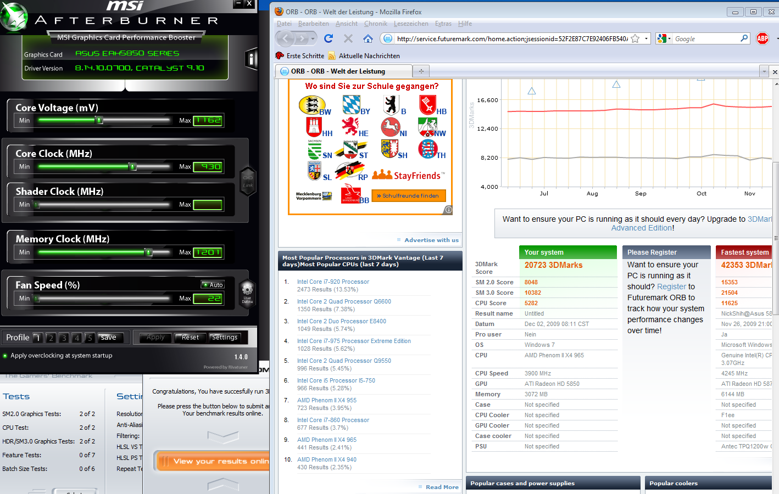The image size is (779, 494).
Task: Open Intel Core i7-920 Processor link
Action: click(333, 282)
